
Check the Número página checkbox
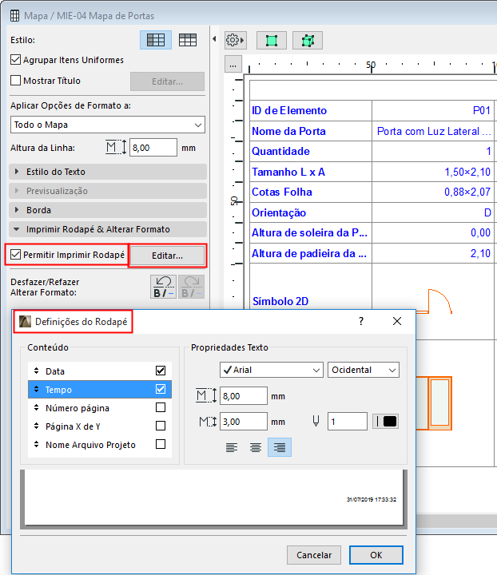(161, 407)
